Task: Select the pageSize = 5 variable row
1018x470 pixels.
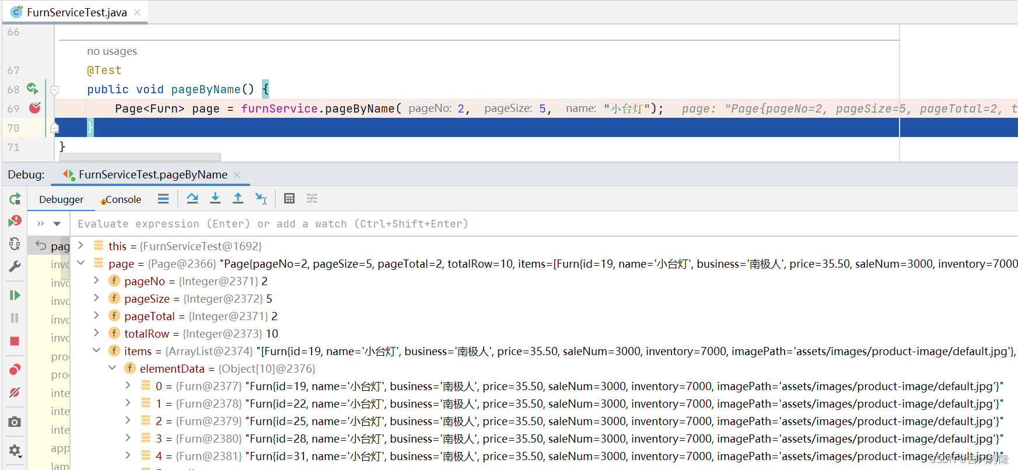Action: tap(544, 299)
